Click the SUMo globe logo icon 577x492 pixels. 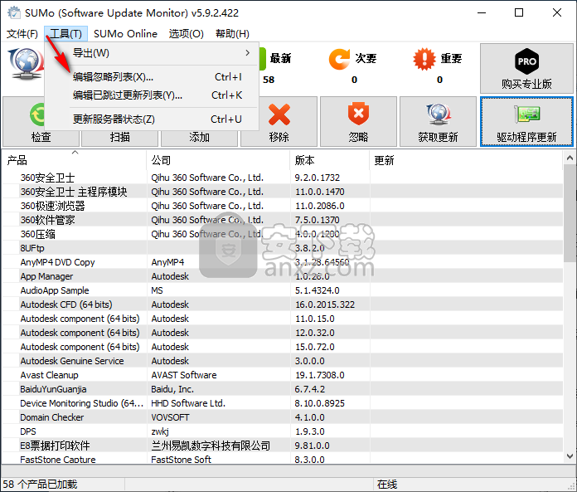tap(26, 63)
